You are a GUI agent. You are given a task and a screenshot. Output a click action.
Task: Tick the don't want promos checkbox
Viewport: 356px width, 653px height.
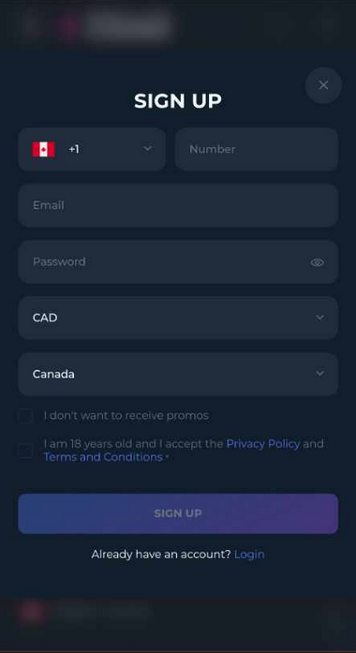click(x=25, y=416)
